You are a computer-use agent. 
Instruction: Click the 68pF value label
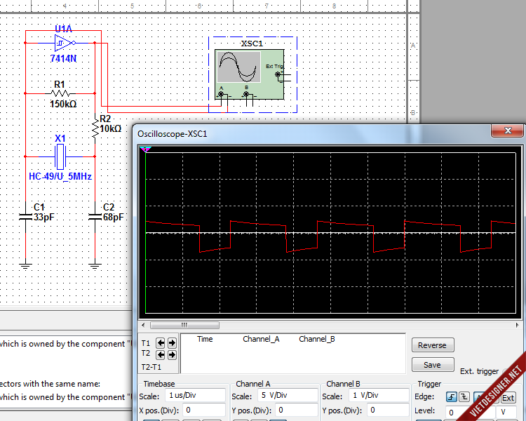click(x=114, y=218)
